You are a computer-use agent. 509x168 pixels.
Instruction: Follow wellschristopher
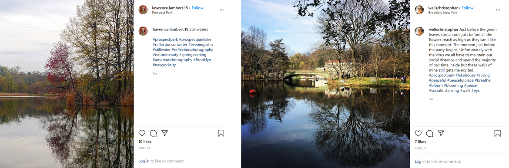pos(467,8)
